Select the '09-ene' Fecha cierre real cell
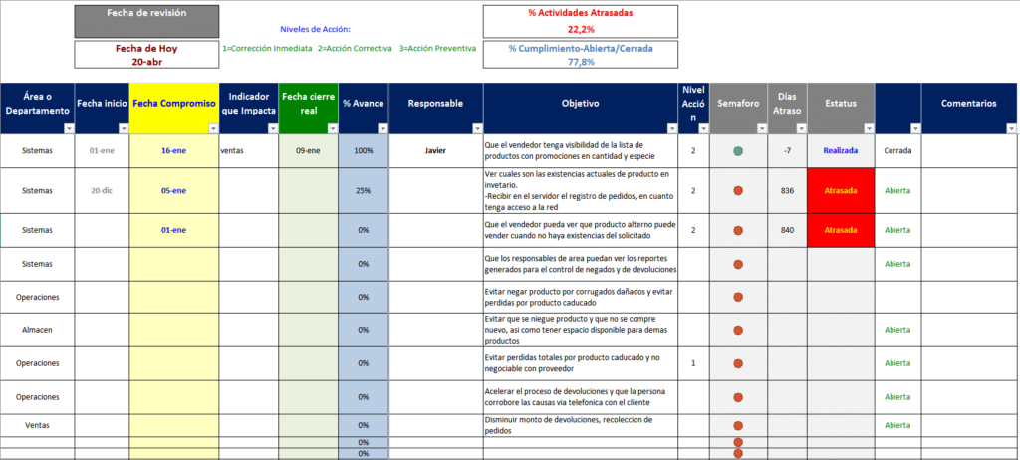The height and width of the screenshot is (460, 1020). coord(309,151)
